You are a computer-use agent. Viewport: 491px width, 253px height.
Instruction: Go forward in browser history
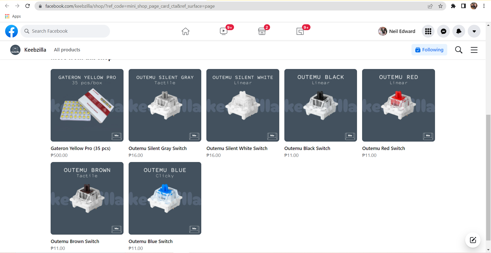pos(17,6)
